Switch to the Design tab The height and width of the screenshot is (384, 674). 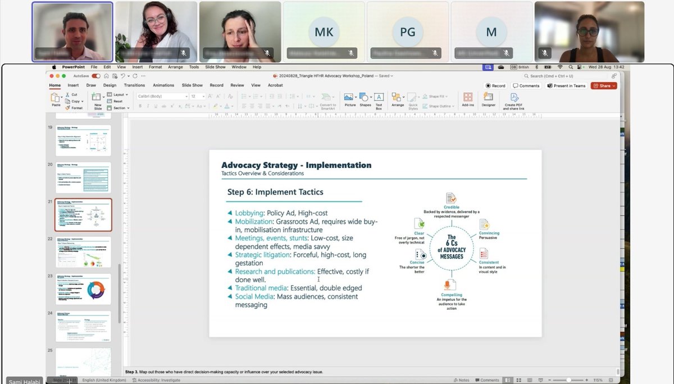pyautogui.click(x=110, y=85)
